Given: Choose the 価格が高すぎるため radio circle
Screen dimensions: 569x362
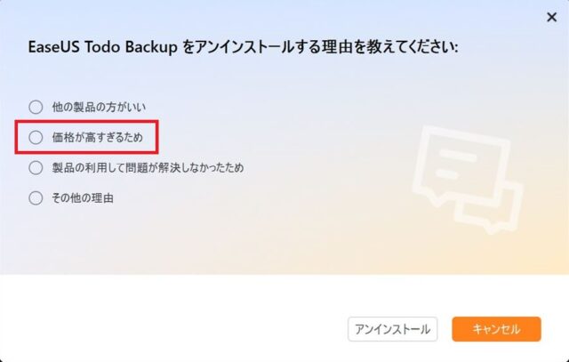Looking at the screenshot, I should (x=36, y=138).
